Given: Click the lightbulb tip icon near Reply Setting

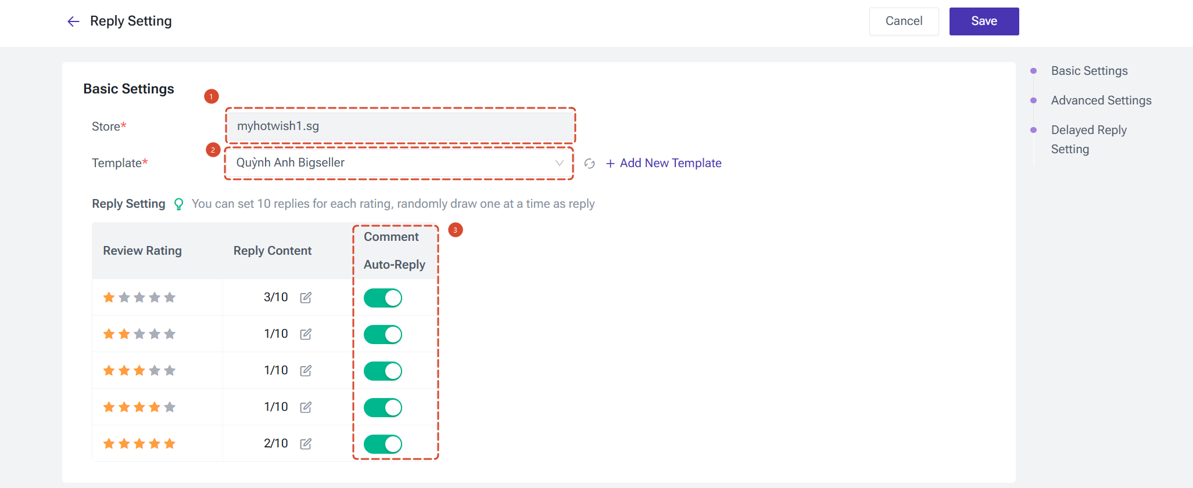Looking at the screenshot, I should coord(179,204).
